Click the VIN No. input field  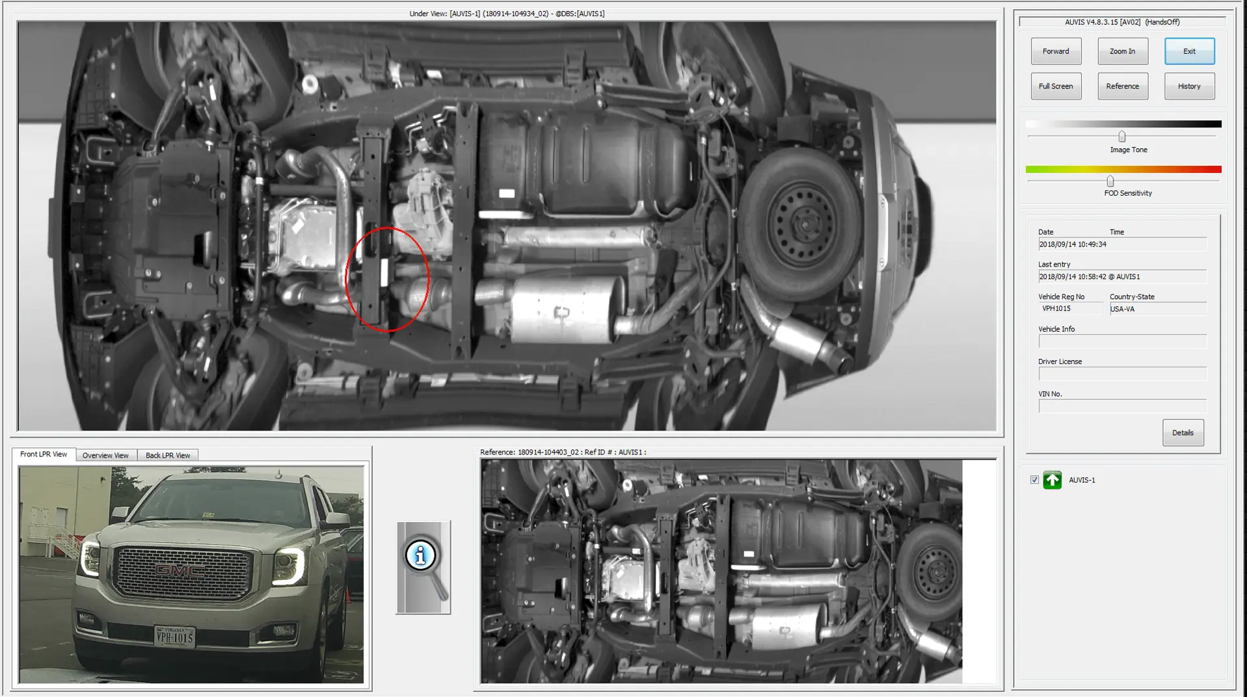click(1121, 406)
